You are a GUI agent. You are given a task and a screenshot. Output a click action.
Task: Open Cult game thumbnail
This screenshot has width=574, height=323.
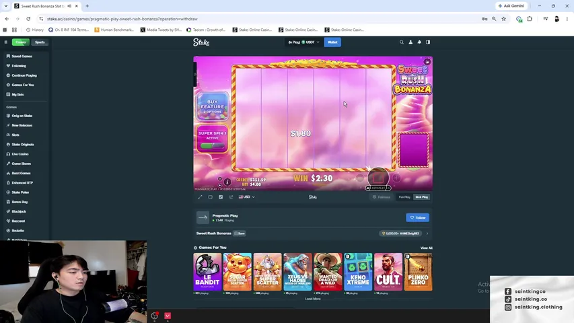388,272
